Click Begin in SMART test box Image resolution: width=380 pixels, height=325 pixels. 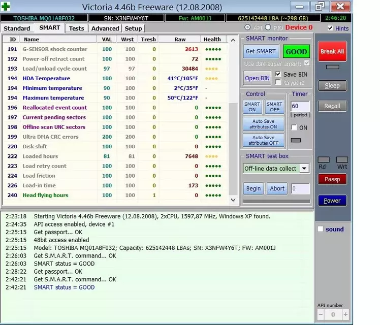click(x=254, y=188)
